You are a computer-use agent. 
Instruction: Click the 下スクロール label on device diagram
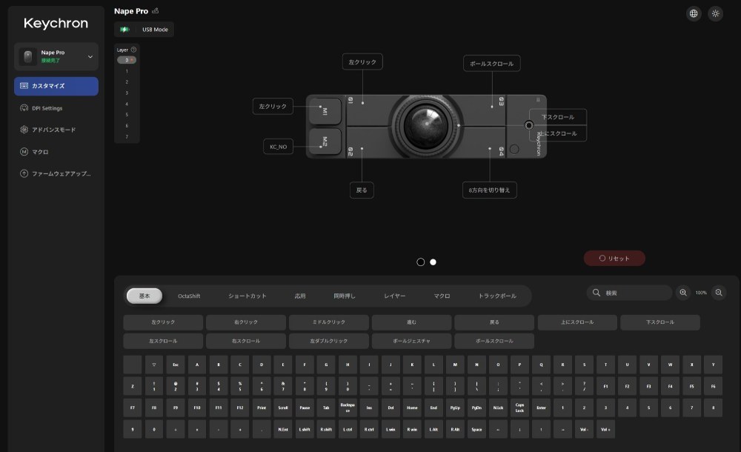[558, 117]
